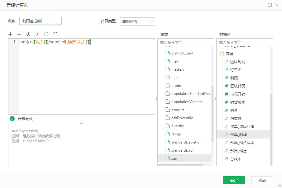Click the 函数 search box 输入搜索文字
Viewport: 282px width, 188px height.
pyautogui.click(x=186, y=42)
